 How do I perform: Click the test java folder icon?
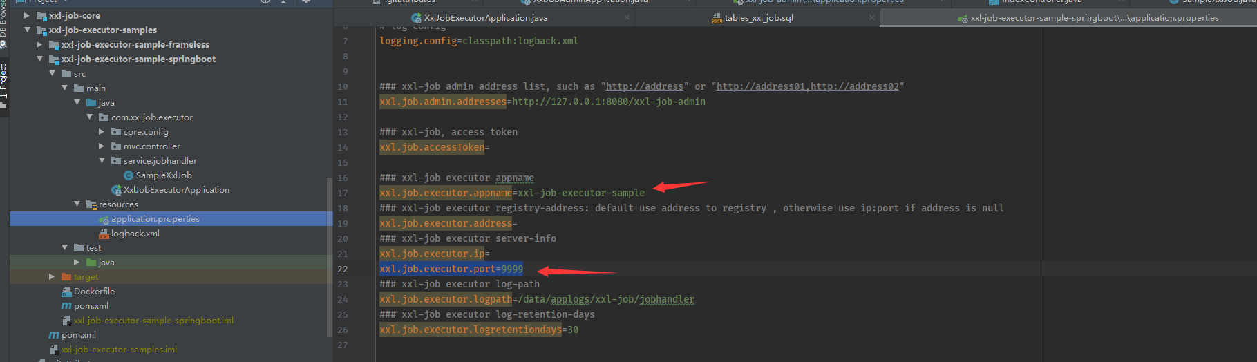click(x=91, y=263)
